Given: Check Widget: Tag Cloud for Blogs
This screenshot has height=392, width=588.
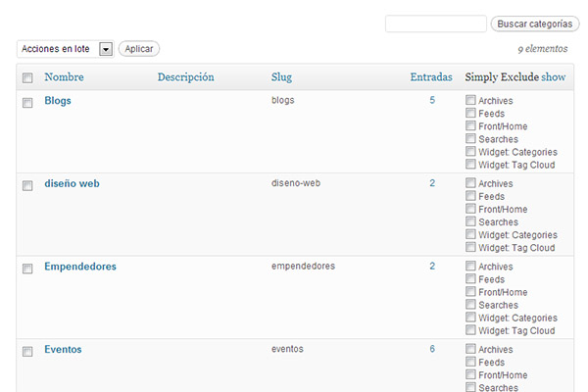Looking at the screenshot, I should coord(470,164).
